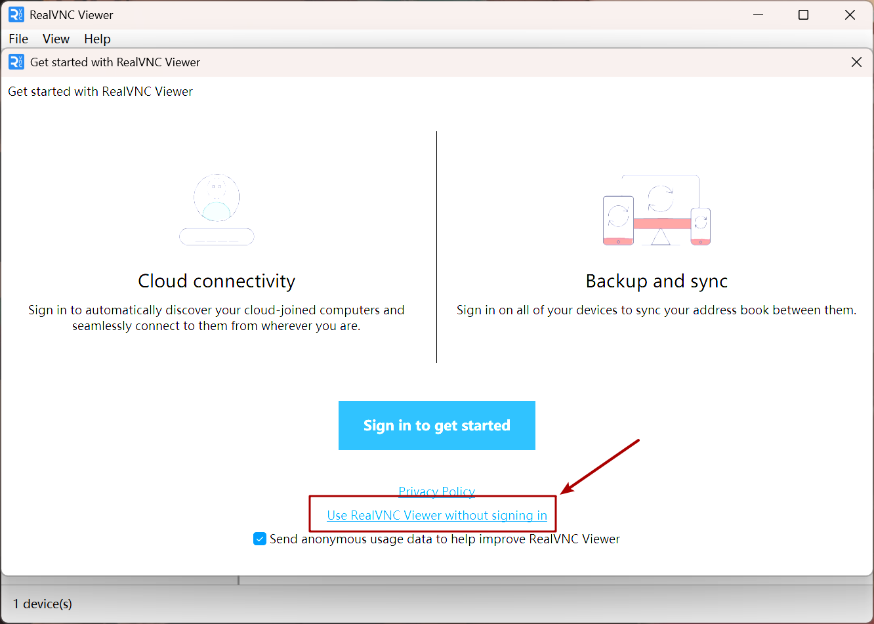The height and width of the screenshot is (624, 874).
Task: Open the File menu
Action: click(x=18, y=39)
